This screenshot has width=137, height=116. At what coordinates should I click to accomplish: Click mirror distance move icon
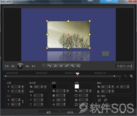[117, 87]
